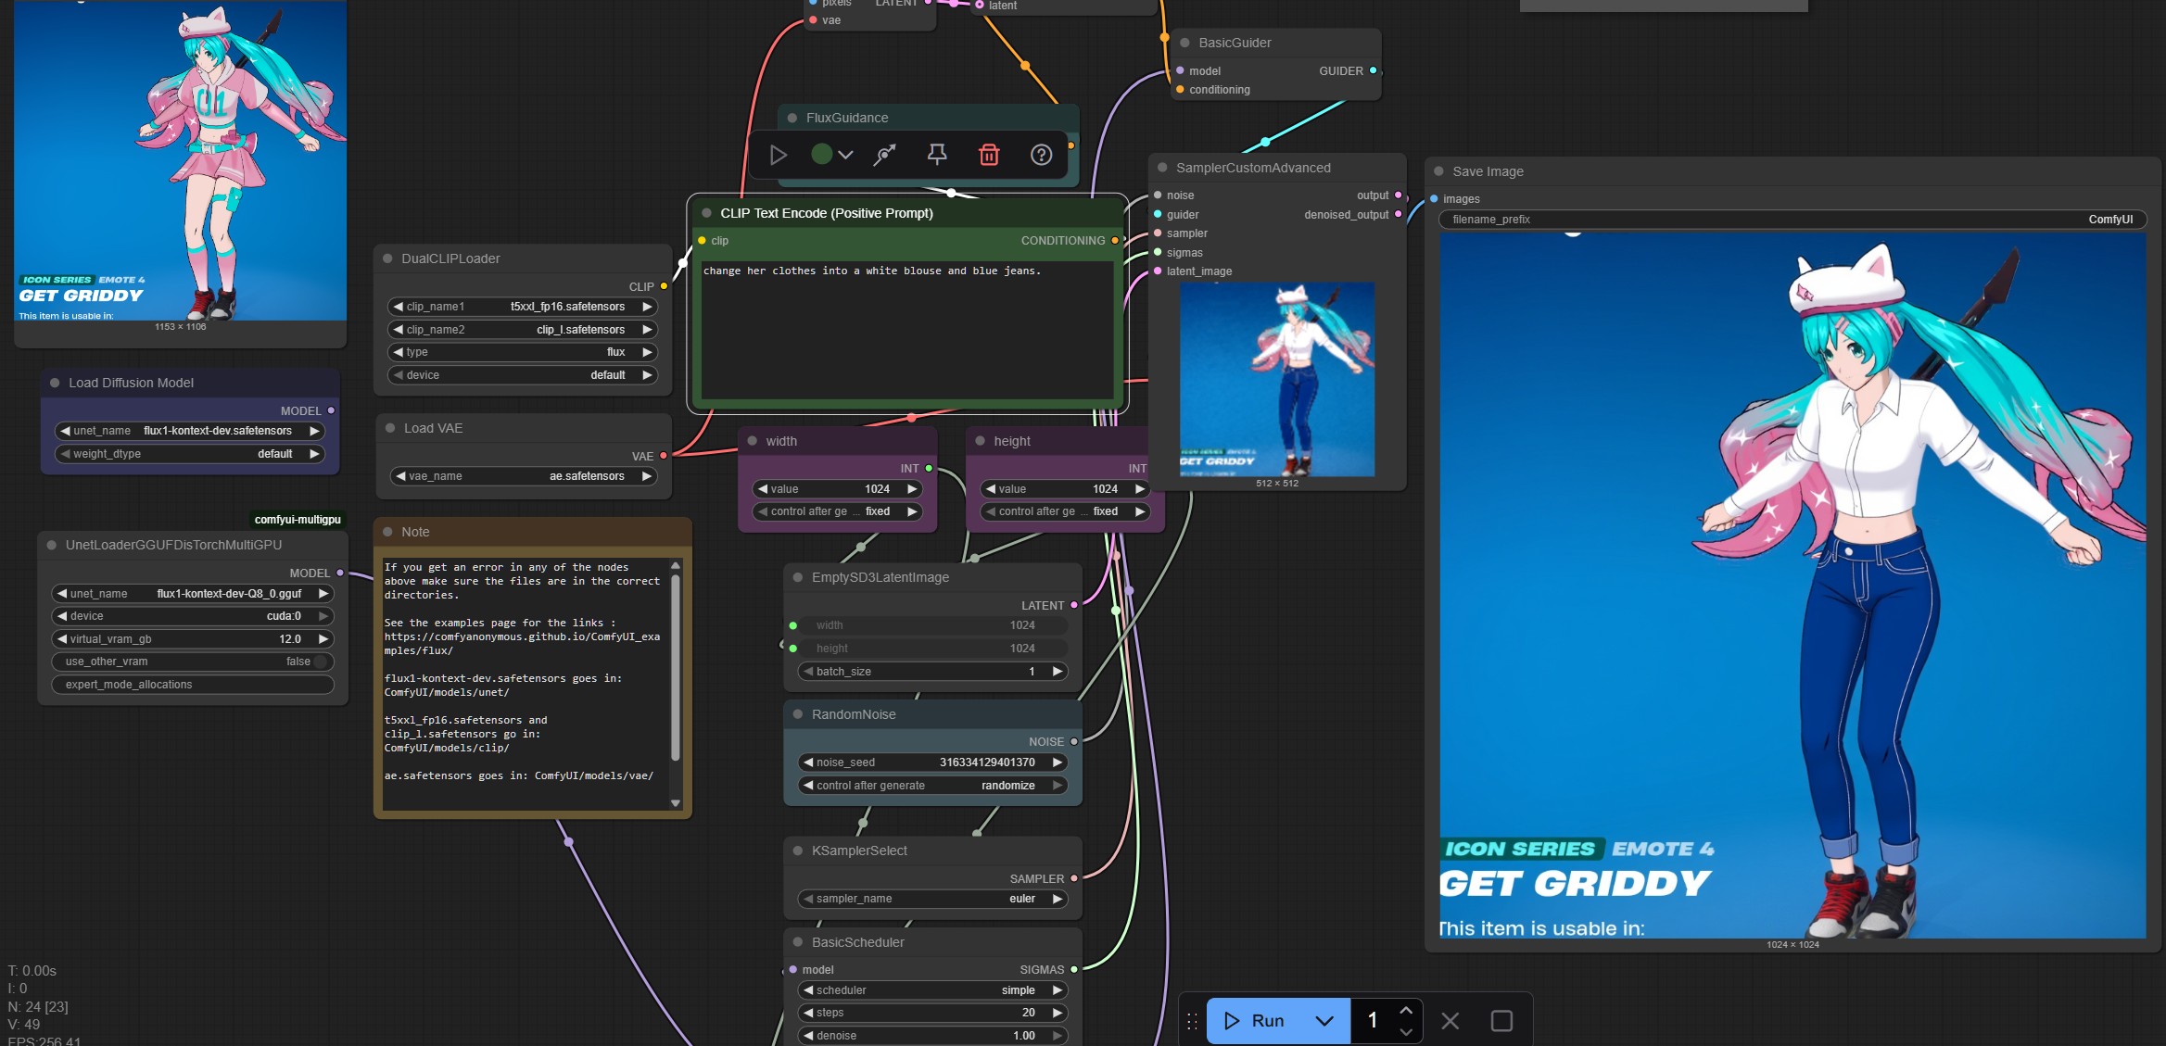Screen dimensions: 2166x1046
Task: Click the filename_prefix ComfyUI field
Action: tap(1792, 220)
